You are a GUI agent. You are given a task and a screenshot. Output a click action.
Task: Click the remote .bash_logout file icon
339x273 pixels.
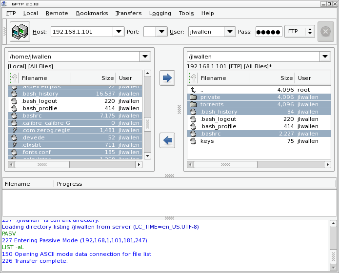pos(193,119)
